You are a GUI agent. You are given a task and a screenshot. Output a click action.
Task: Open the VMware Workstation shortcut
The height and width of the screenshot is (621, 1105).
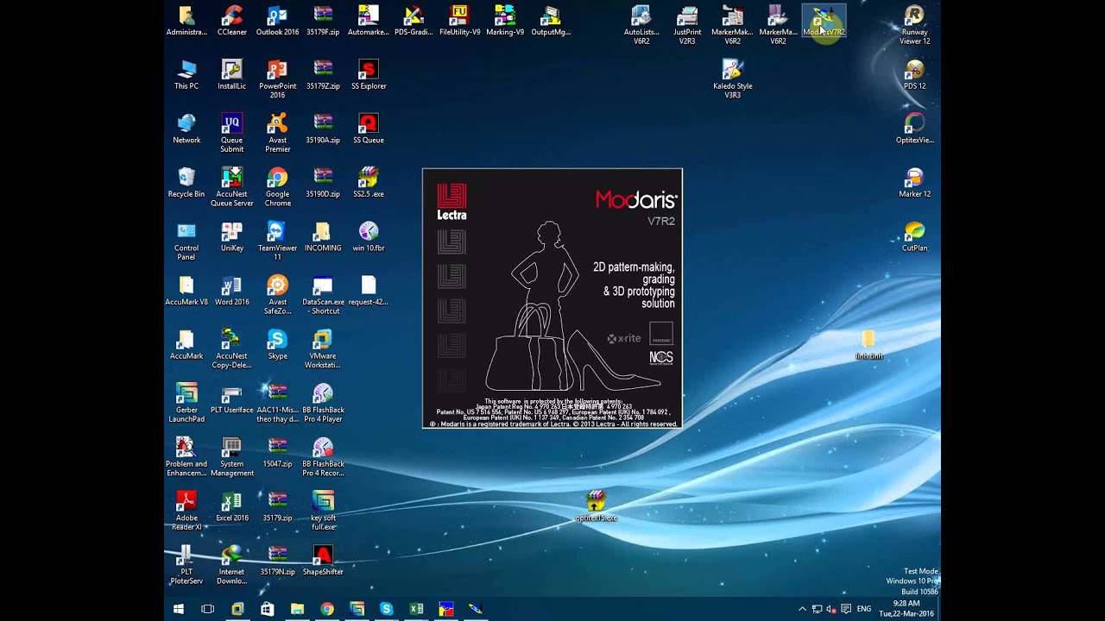[x=323, y=348]
